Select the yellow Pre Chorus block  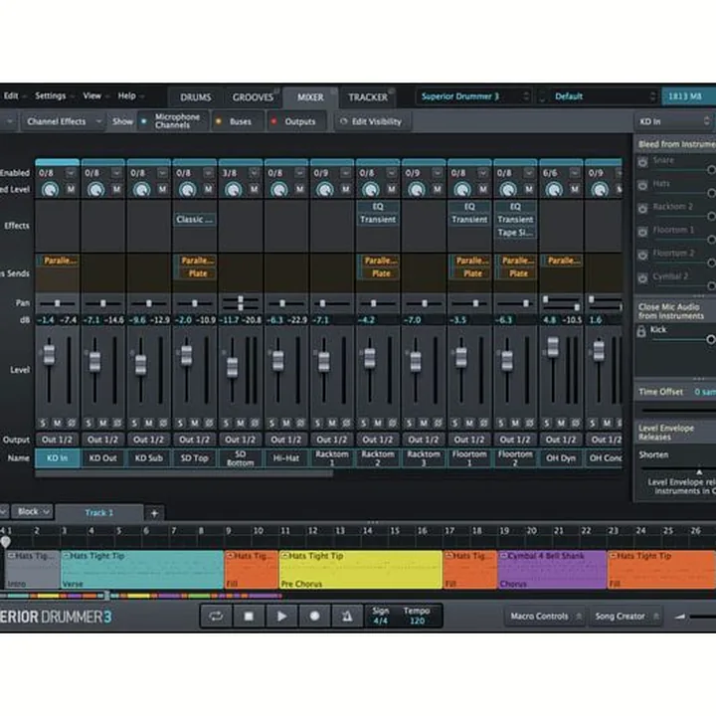point(360,570)
